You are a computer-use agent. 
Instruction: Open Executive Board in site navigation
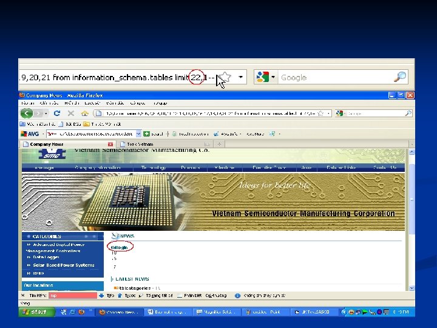point(269,168)
